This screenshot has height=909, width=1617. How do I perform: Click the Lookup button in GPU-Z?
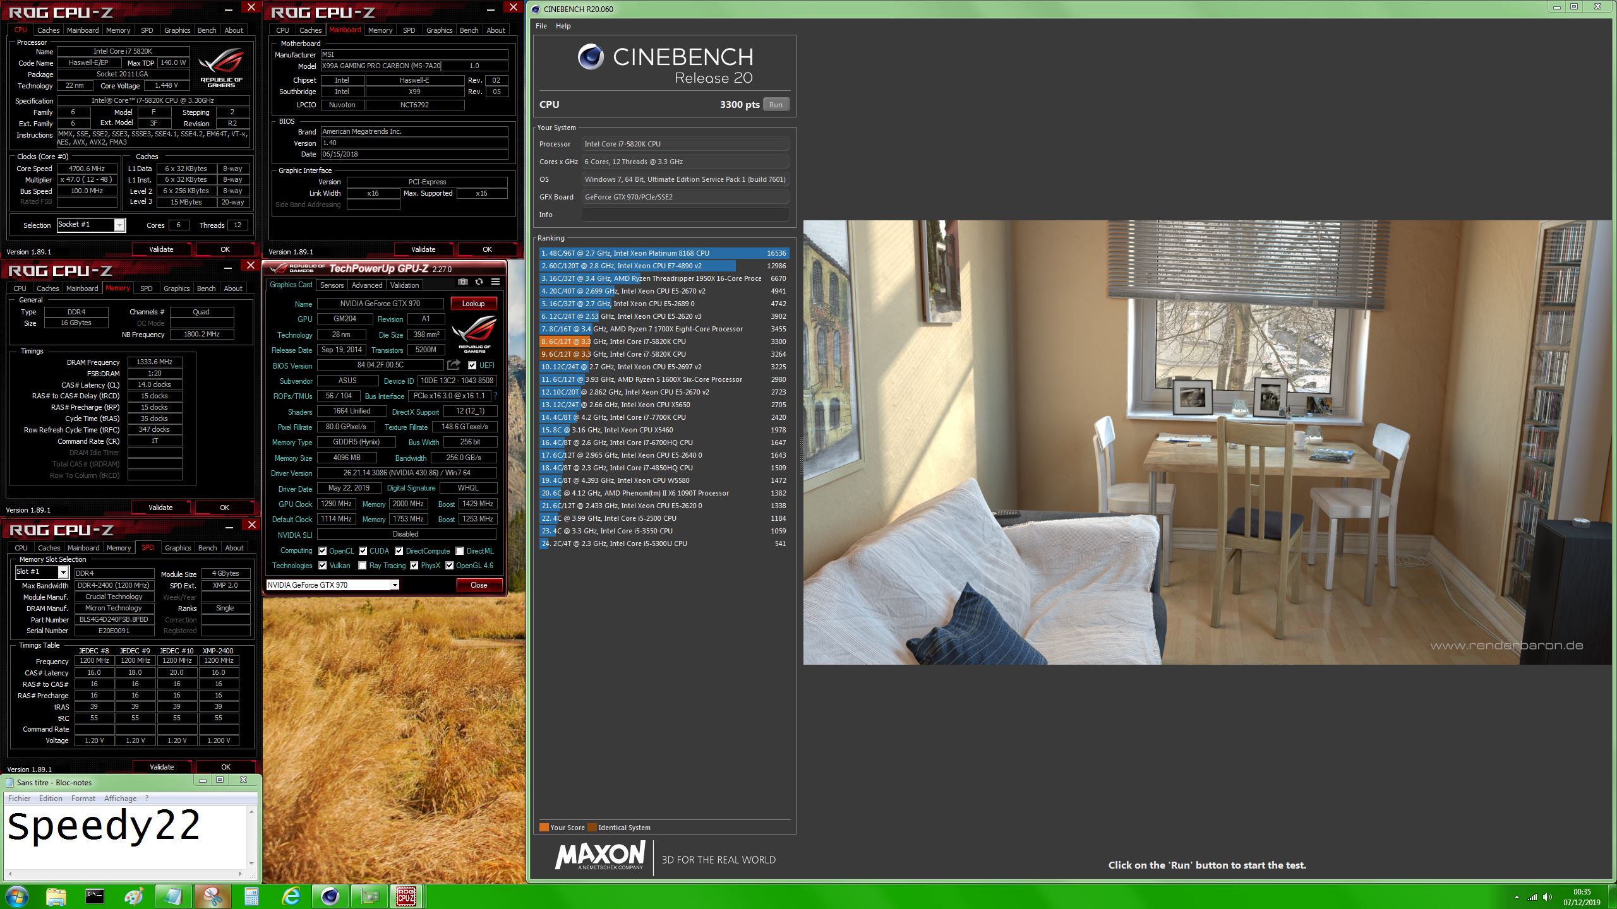click(473, 304)
